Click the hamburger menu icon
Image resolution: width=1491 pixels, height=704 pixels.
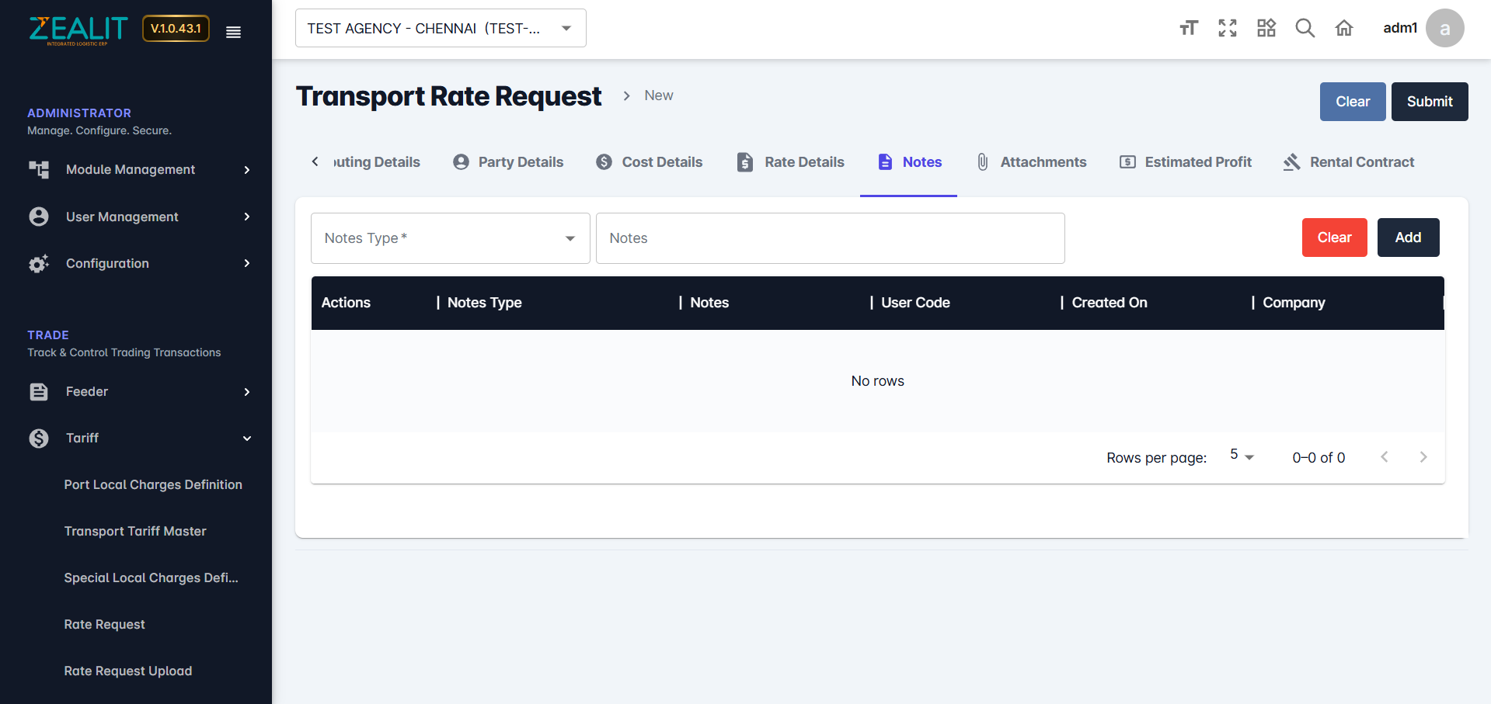233,32
